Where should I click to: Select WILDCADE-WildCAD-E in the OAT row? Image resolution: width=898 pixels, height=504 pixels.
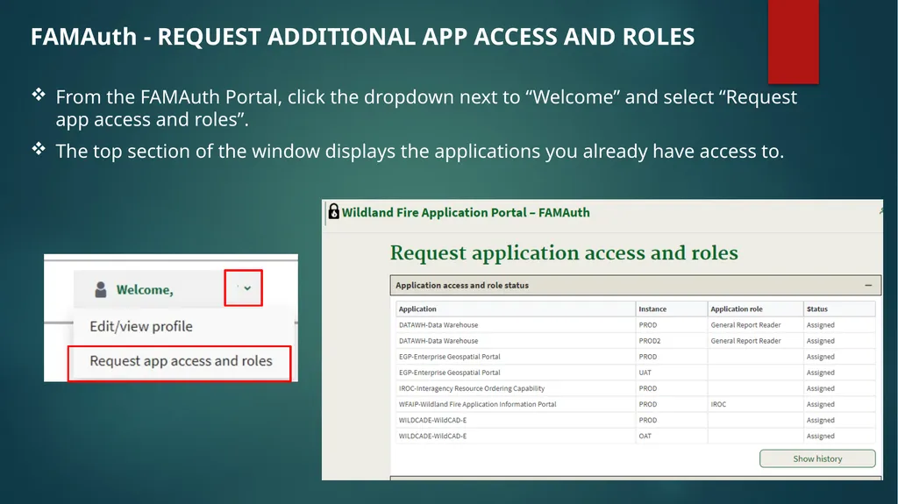(x=432, y=436)
